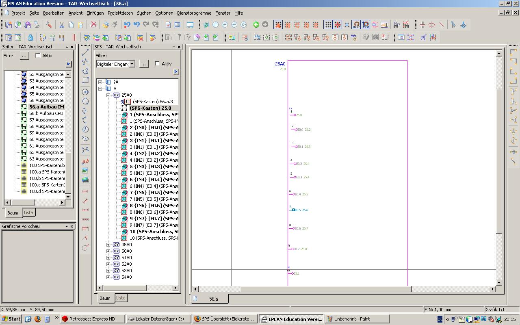Select page 57 Ausgangsbyte

46,120
